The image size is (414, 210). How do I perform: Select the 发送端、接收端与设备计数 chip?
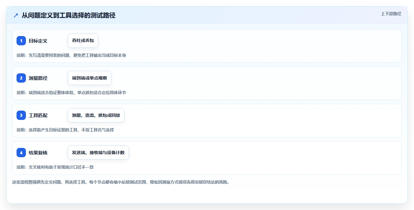click(98, 153)
